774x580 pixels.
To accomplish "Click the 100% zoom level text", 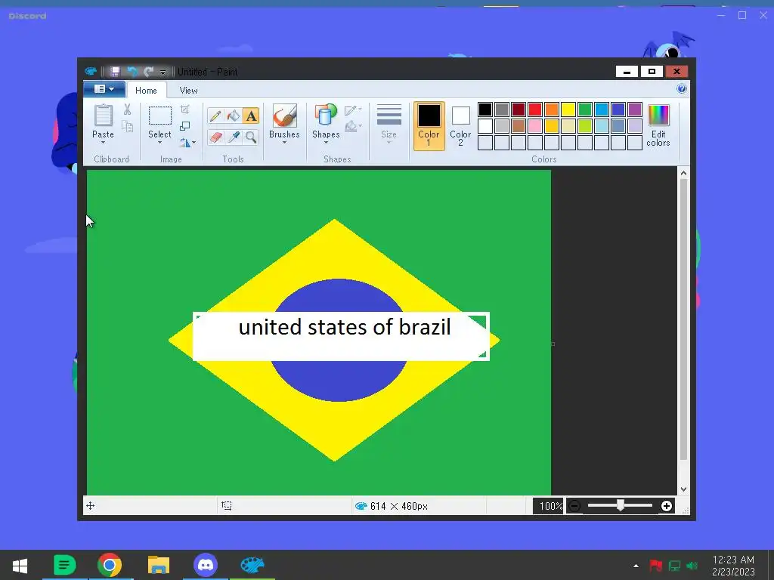I will point(550,506).
